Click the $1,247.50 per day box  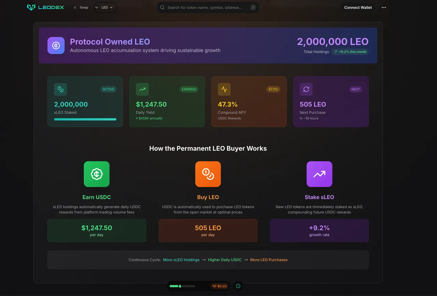(97, 230)
